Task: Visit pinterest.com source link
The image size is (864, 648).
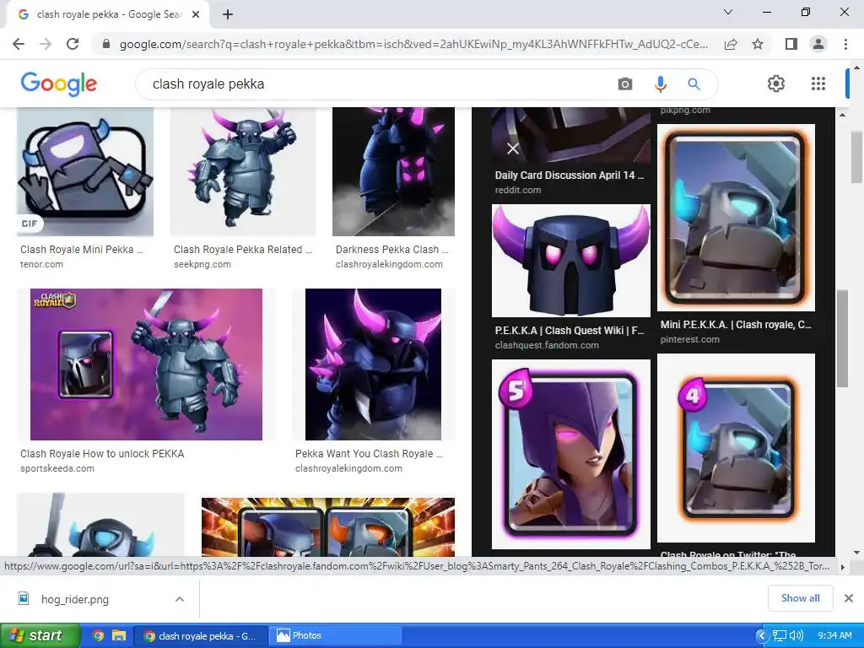Action: click(x=690, y=339)
